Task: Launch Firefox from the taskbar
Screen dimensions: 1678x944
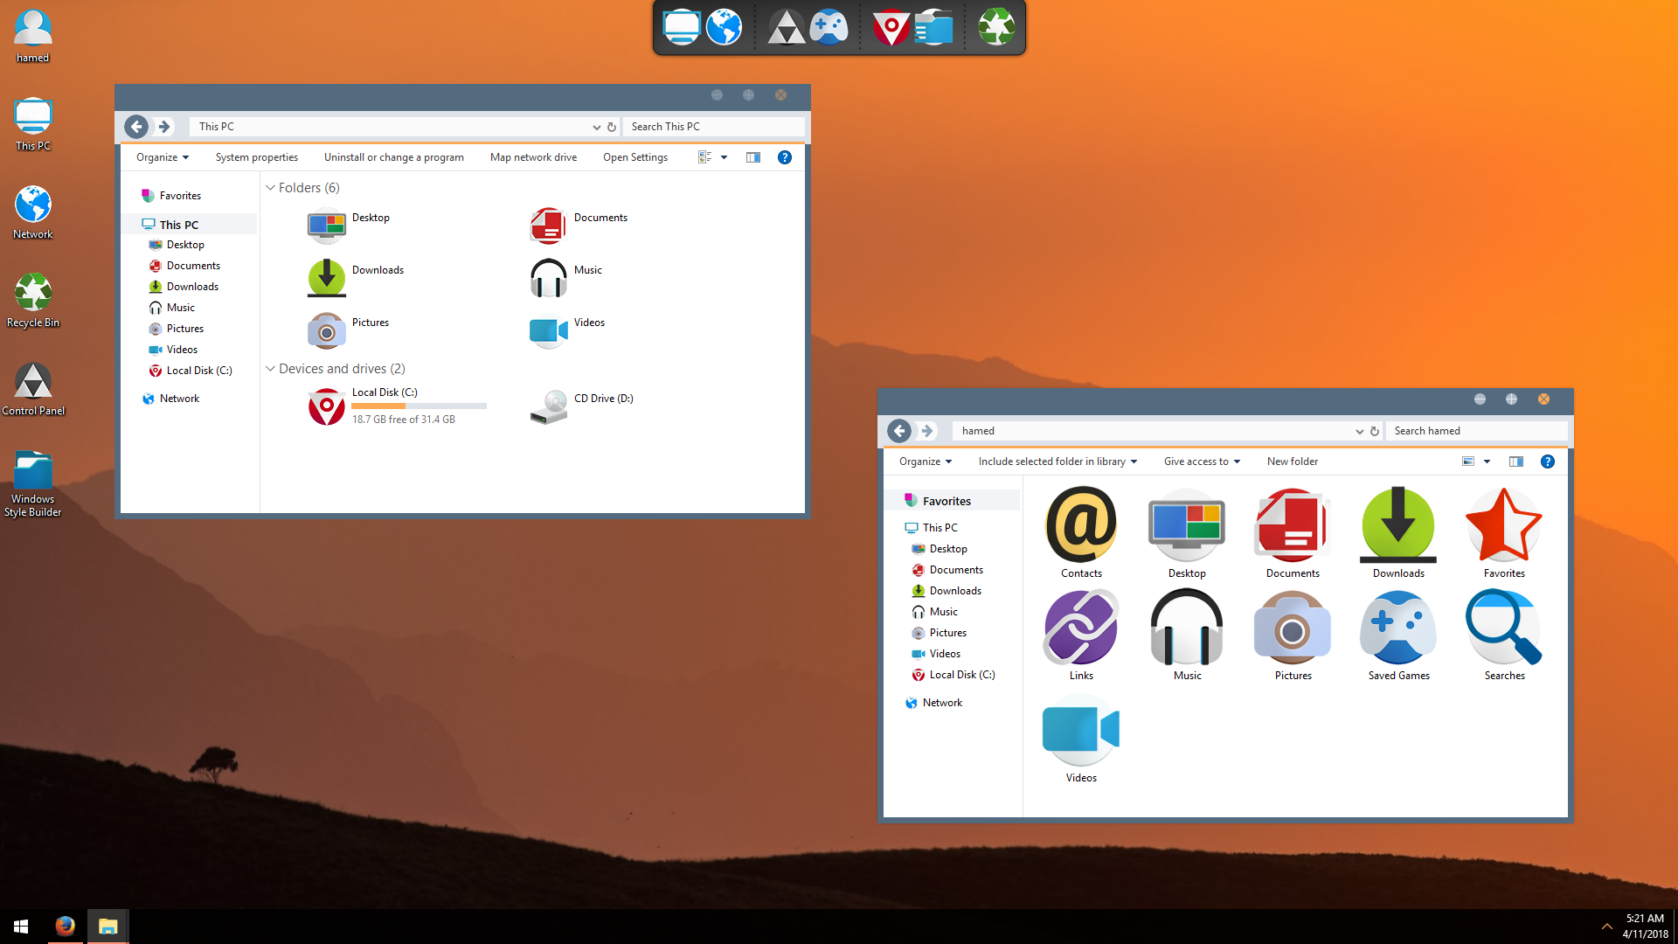Action: 65,926
